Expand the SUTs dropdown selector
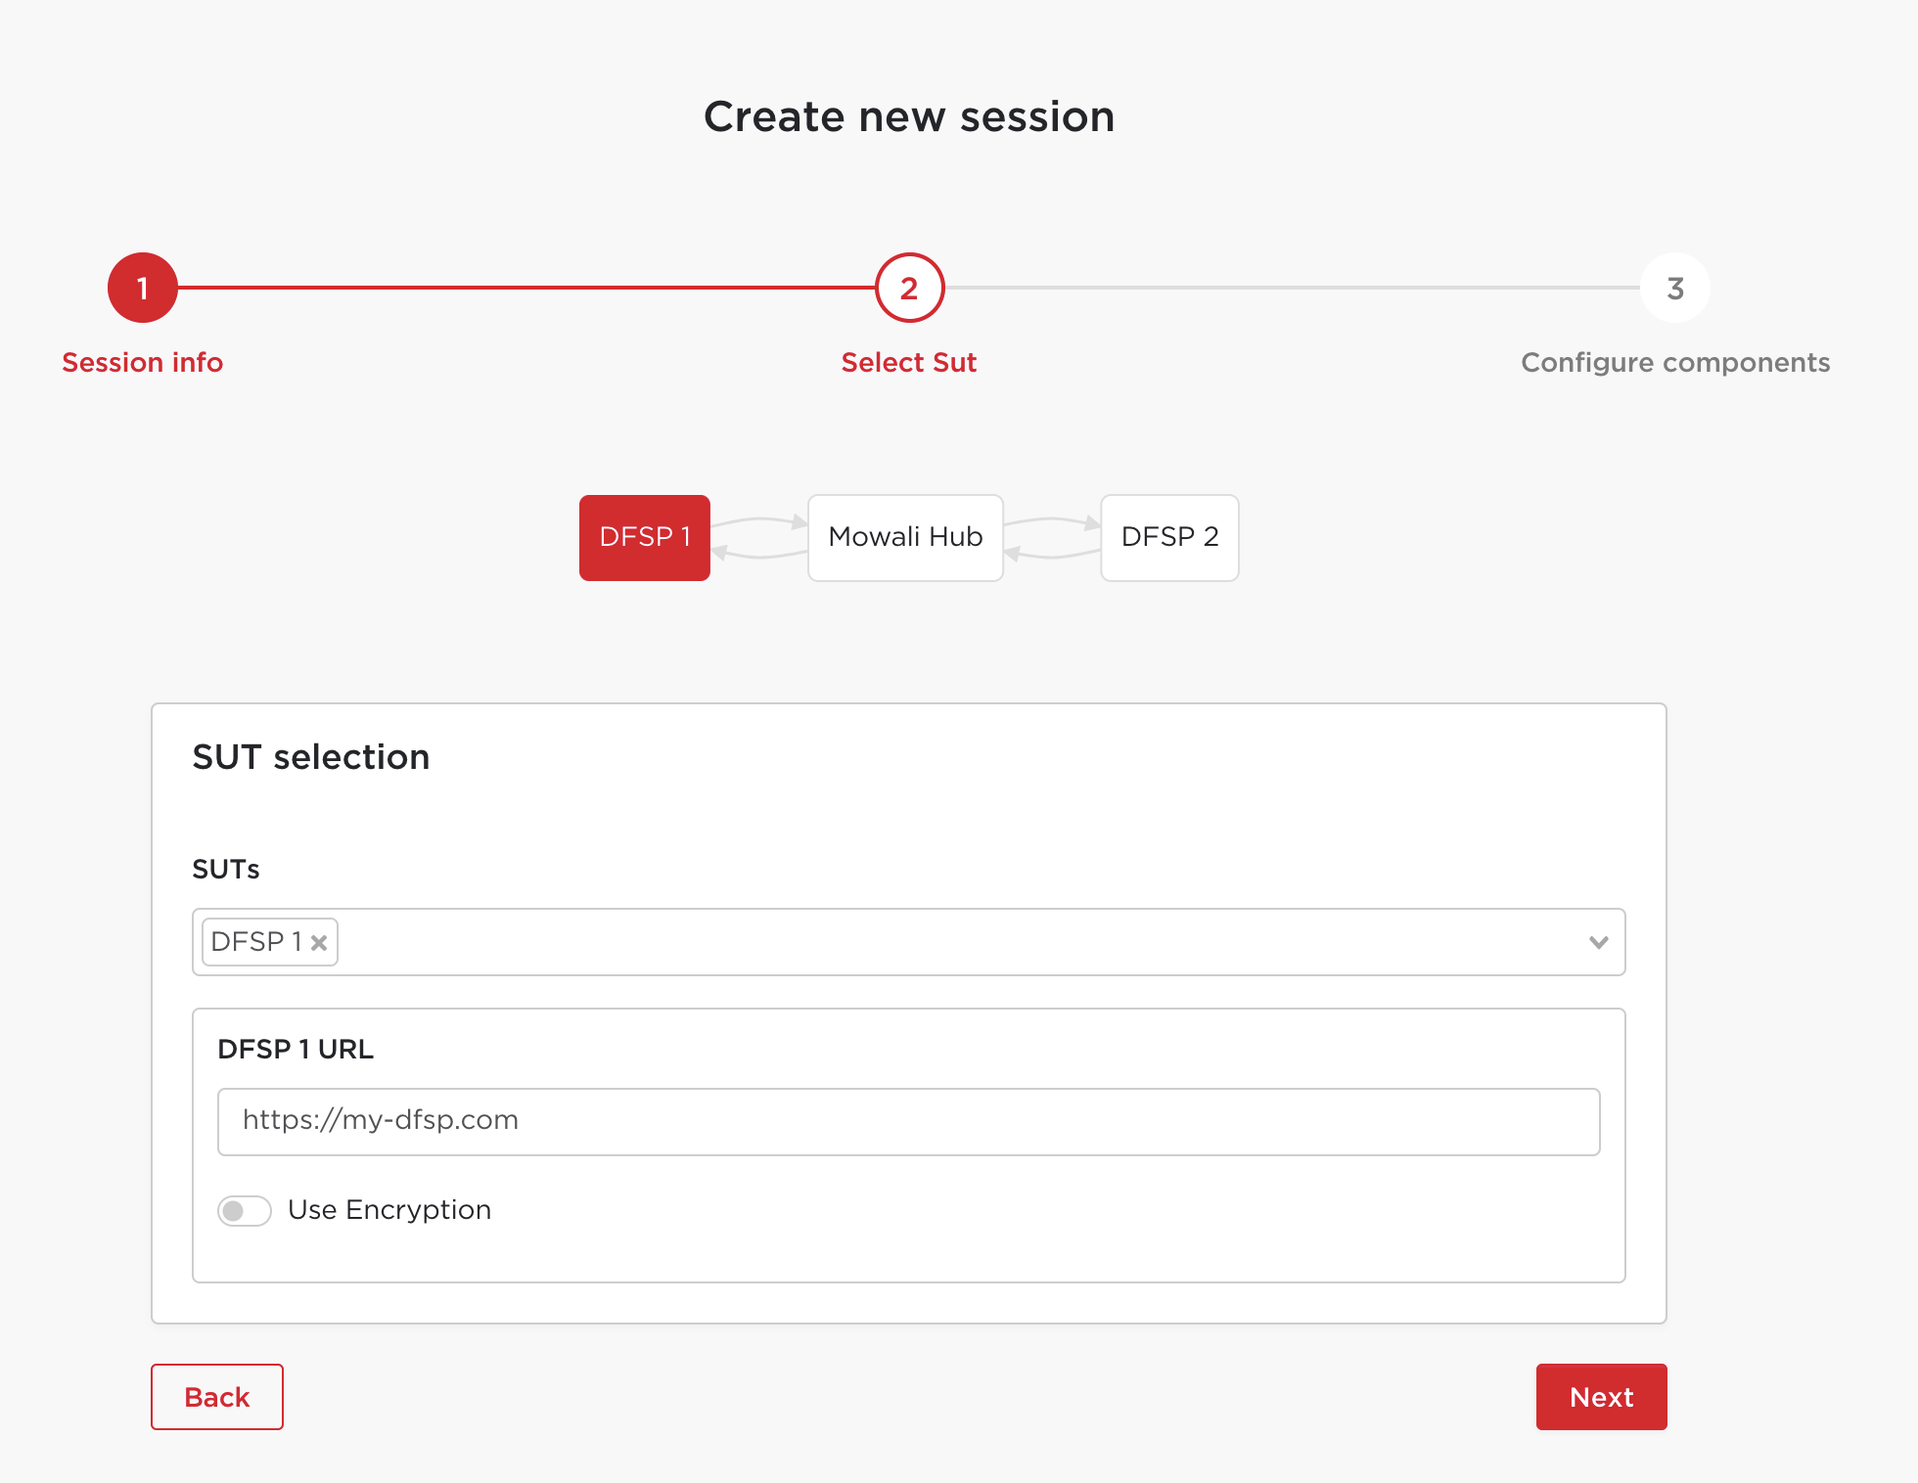The width and height of the screenshot is (1918, 1483). 1602,941
